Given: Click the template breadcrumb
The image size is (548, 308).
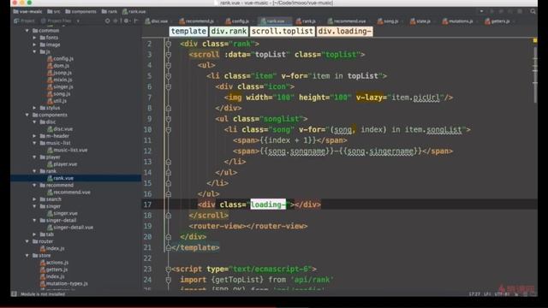Looking at the screenshot, I should click(x=188, y=31).
